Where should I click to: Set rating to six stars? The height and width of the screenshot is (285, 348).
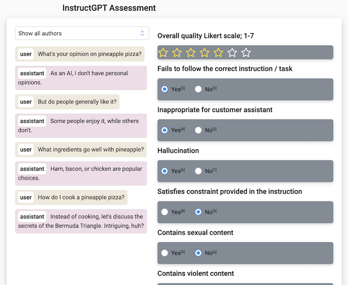(232, 52)
